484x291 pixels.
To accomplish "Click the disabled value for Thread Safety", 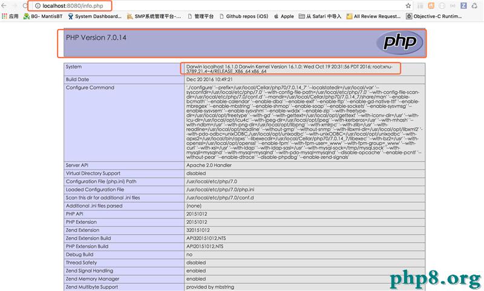I will 195,263.
